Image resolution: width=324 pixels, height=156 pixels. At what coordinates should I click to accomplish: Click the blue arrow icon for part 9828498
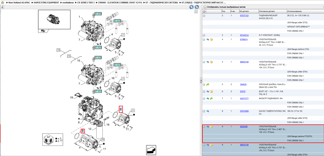coord(208,127)
